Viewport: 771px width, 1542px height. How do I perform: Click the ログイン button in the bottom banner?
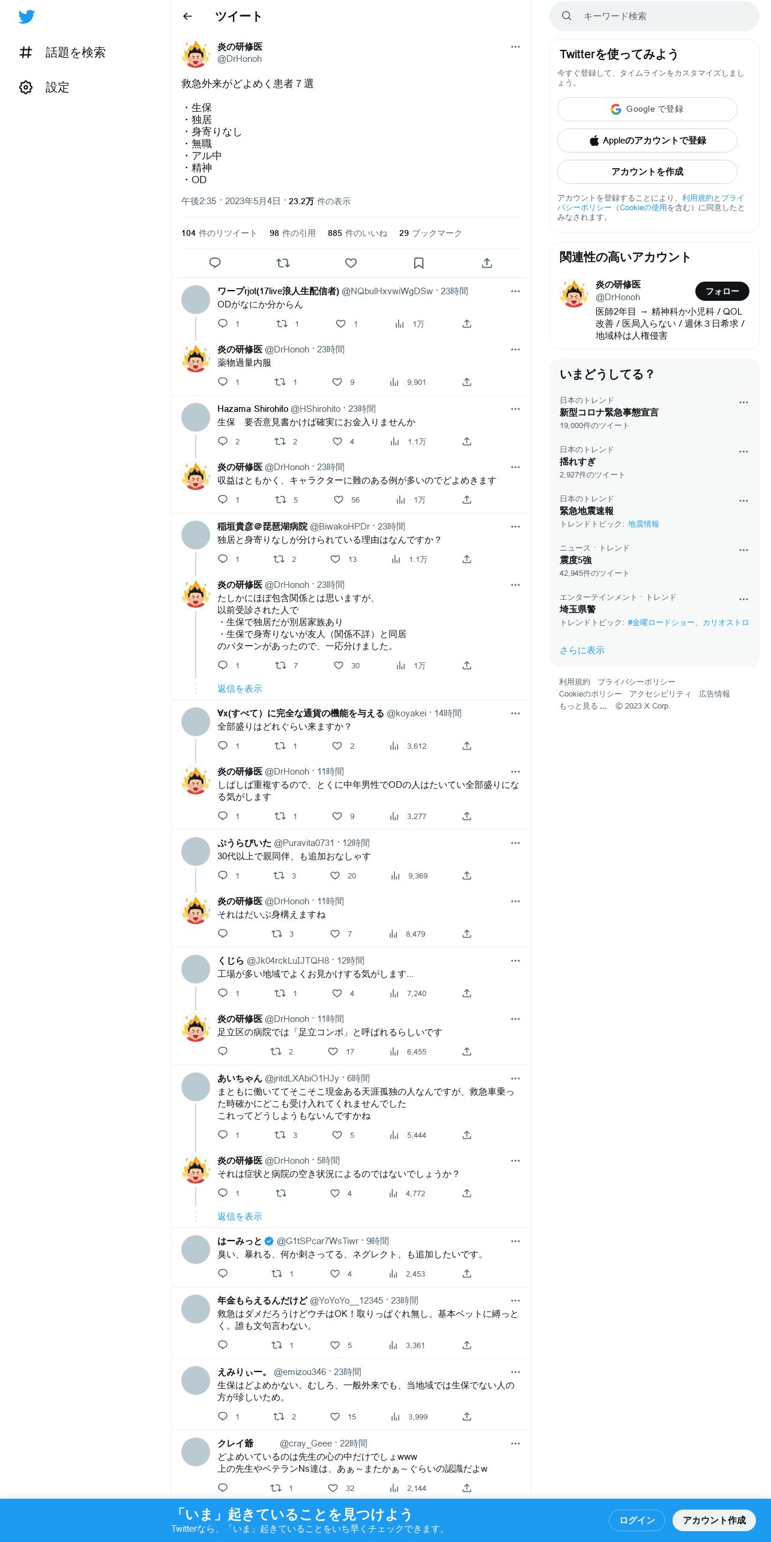pos(636,1520)
